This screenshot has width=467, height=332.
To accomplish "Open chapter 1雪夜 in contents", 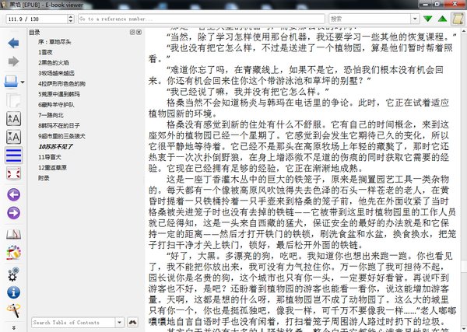I will tap(45, 52).
